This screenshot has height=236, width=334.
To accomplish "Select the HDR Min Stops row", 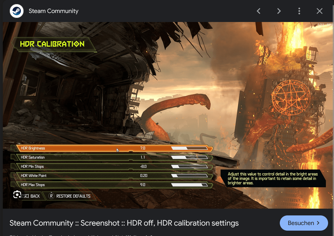I will coord(112,166).
